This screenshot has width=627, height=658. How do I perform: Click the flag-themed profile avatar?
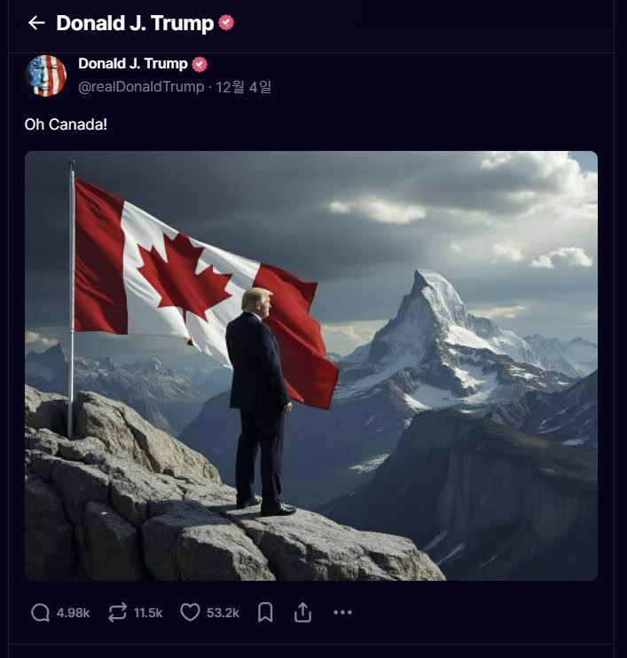[x=46, y=75]
